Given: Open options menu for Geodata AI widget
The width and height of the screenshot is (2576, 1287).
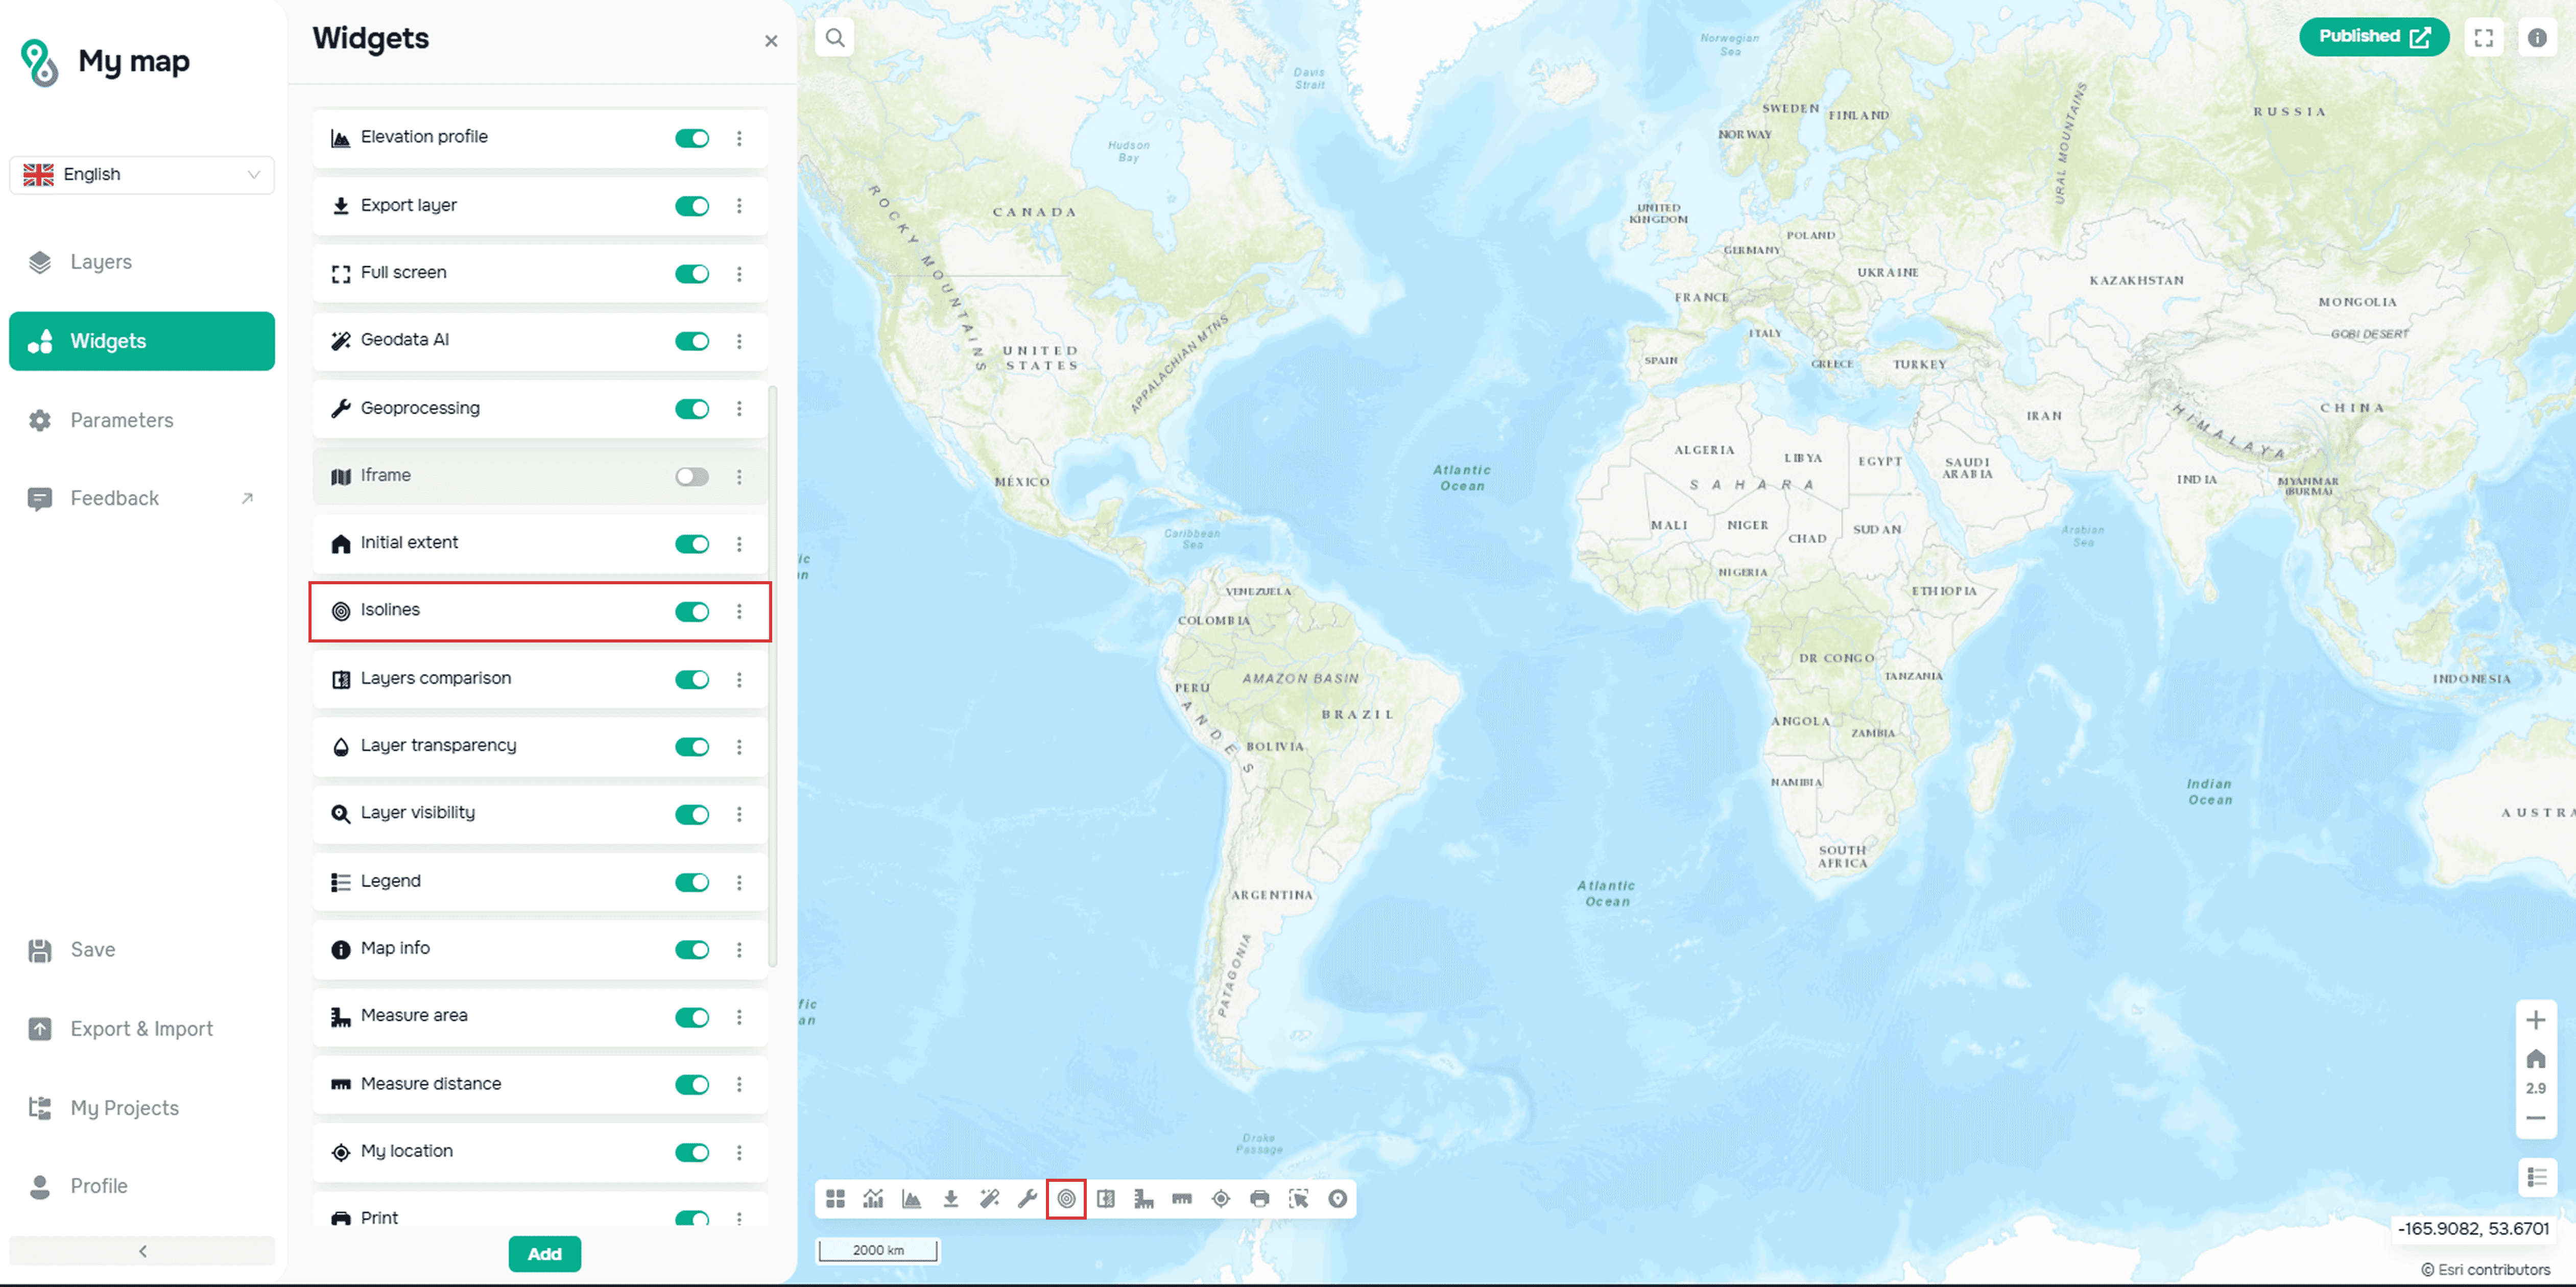Looking at the screenshot, I should (739, 341).
